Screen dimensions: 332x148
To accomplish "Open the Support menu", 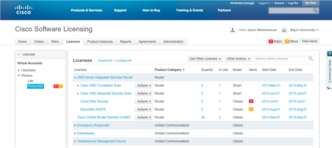I will (120, 10).
